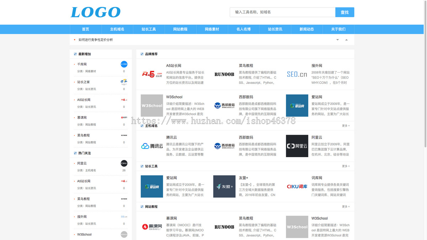Show next ticker item with down arrow
This screenshot has width=427, height=240.
tap(338, 40)
